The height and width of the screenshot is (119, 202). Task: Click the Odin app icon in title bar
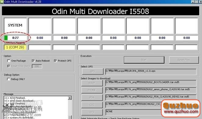pos(2,2)
